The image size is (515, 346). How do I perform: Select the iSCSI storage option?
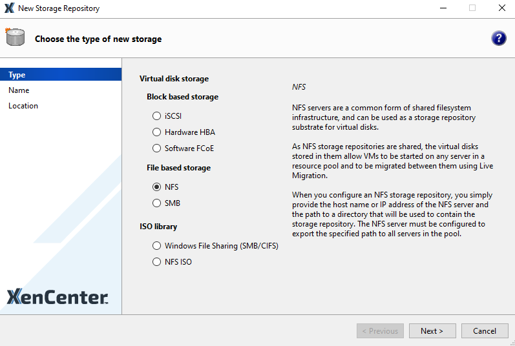tap(167, 116)
